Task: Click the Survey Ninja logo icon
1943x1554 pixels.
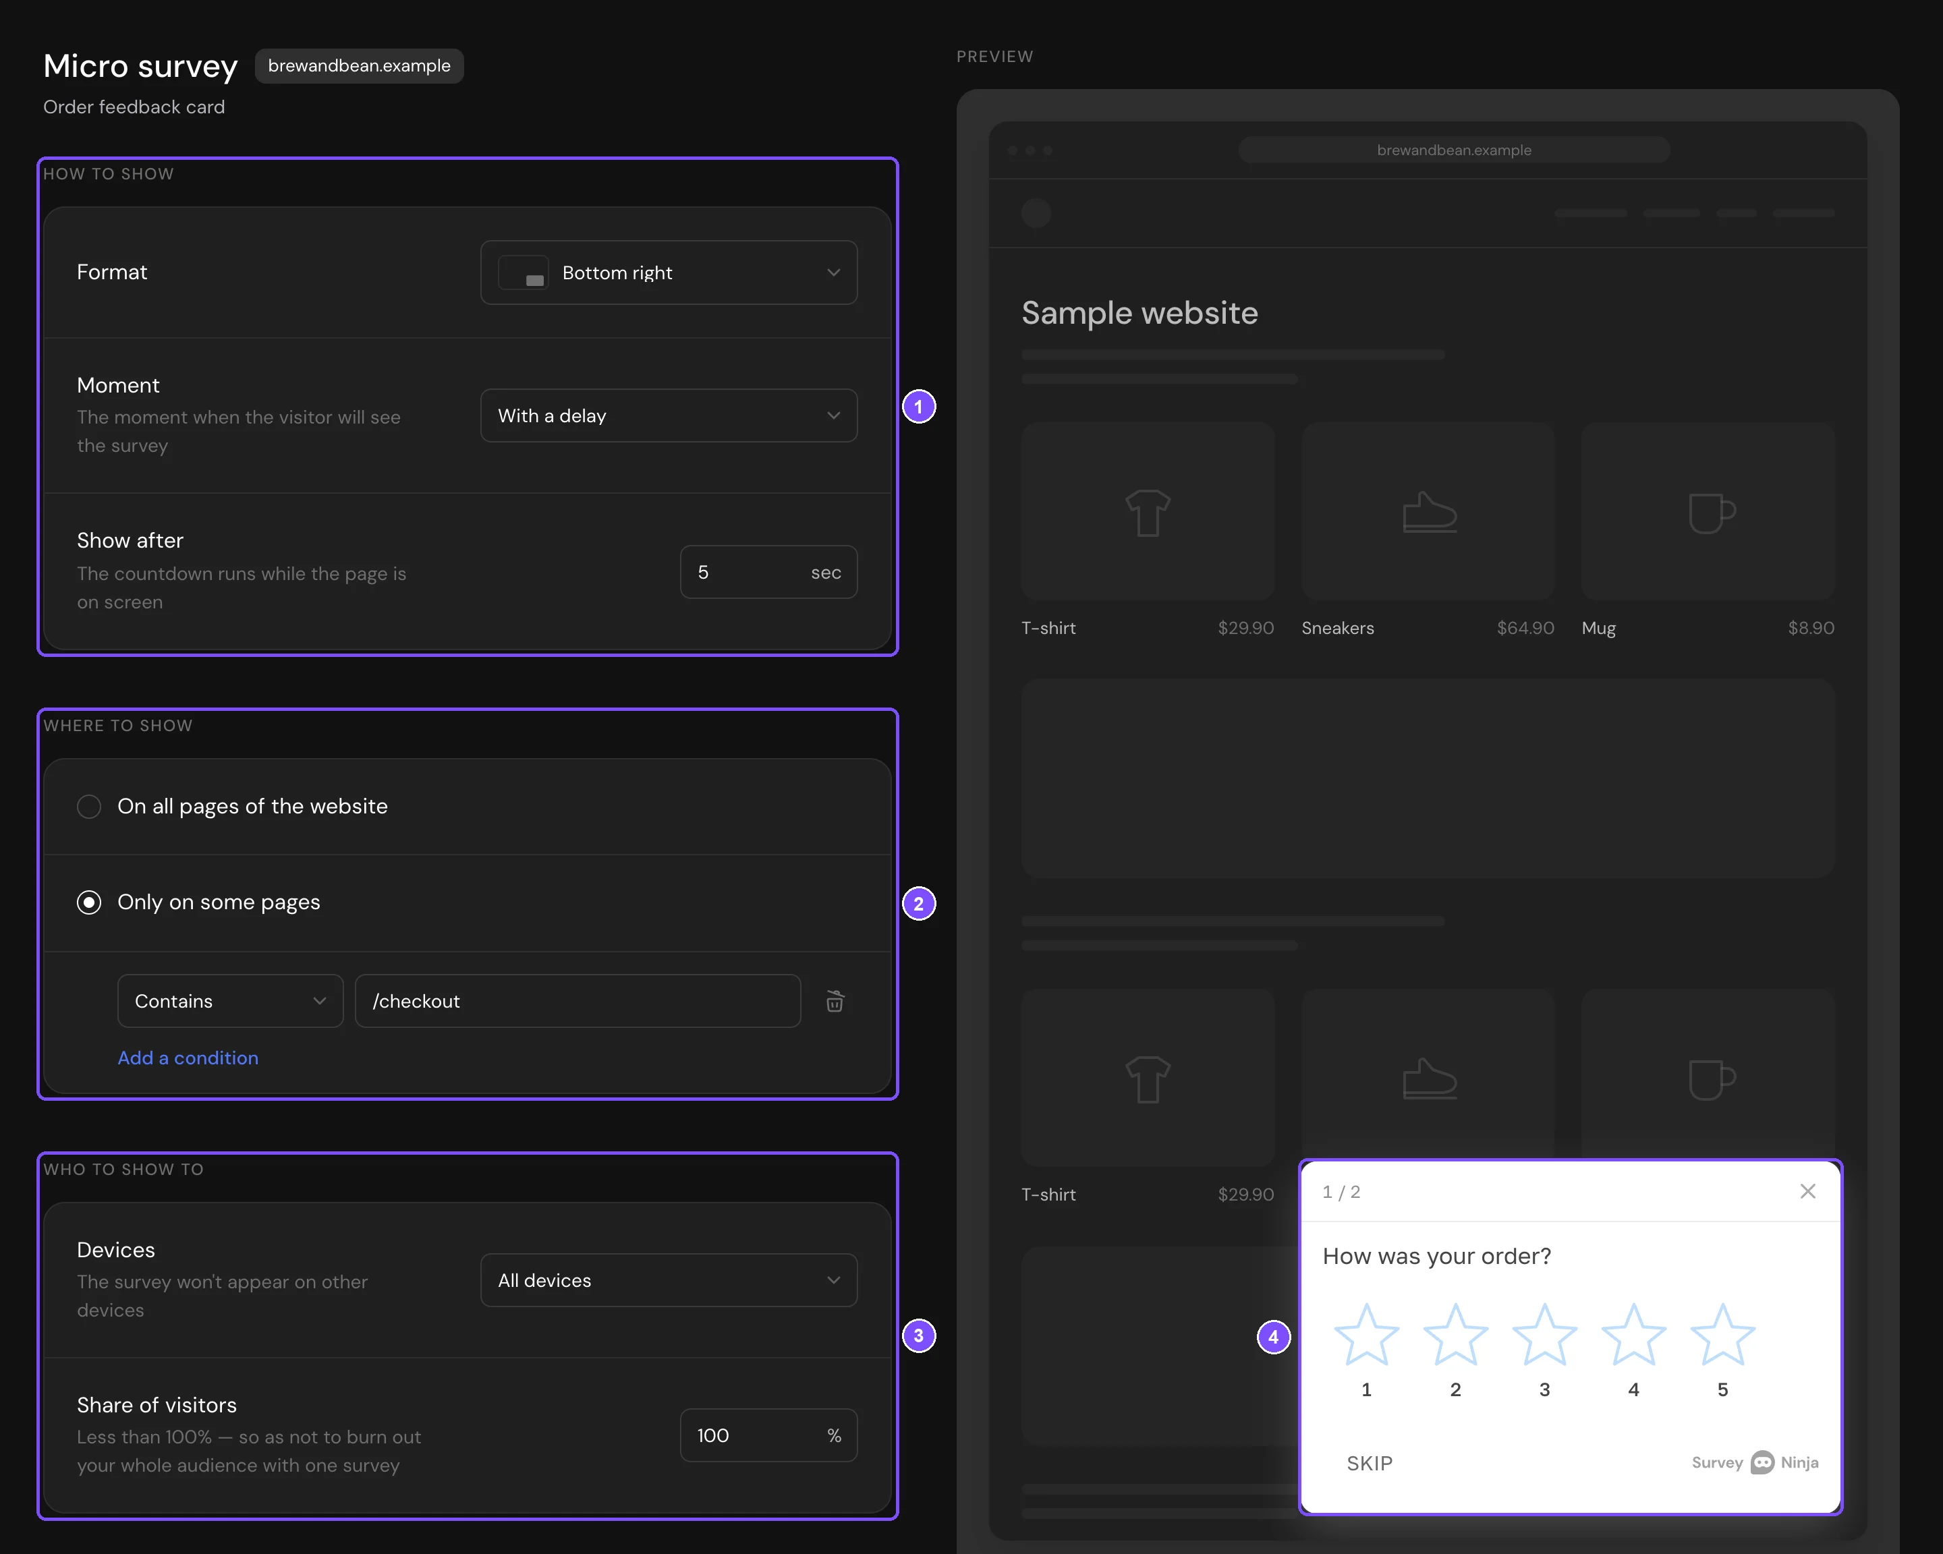Action: click(x=1762, y=1462)
